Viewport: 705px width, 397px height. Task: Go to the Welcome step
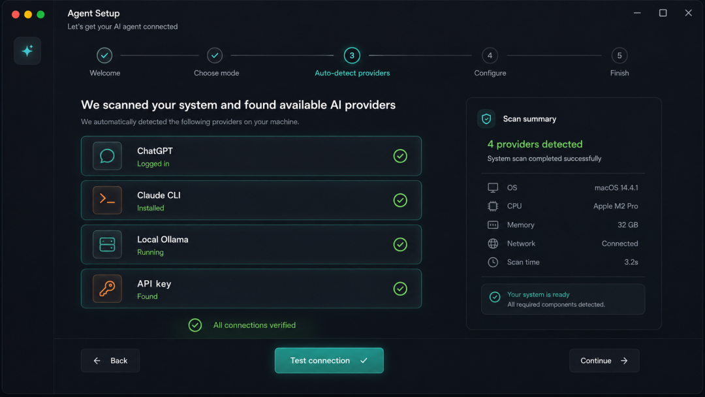104,56
